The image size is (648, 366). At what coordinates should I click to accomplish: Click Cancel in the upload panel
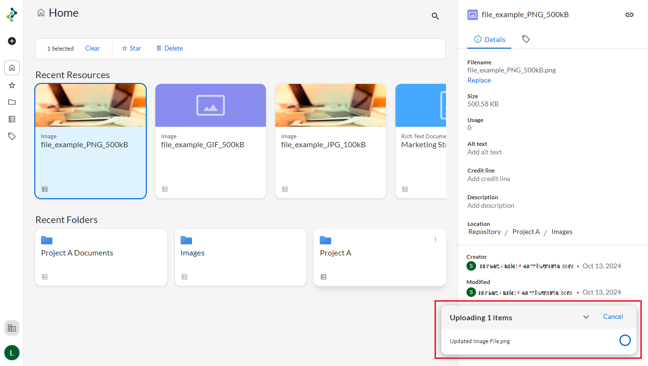click(613, 317)
